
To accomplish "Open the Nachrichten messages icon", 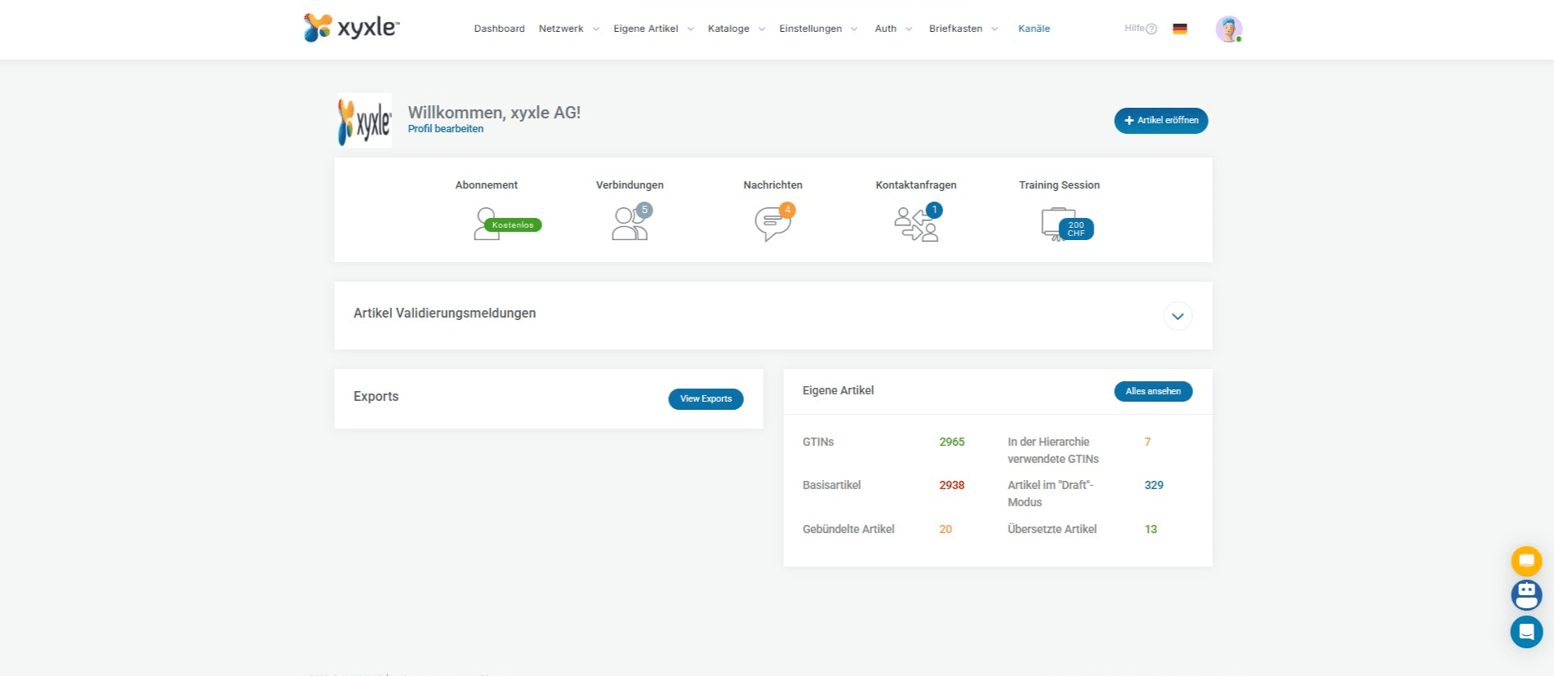I will click(773, 223).
